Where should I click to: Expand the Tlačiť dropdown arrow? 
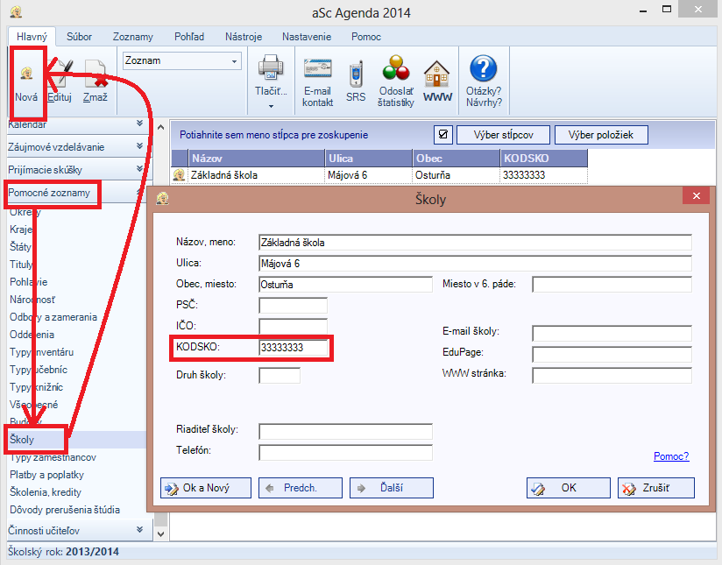click(271, 106)
